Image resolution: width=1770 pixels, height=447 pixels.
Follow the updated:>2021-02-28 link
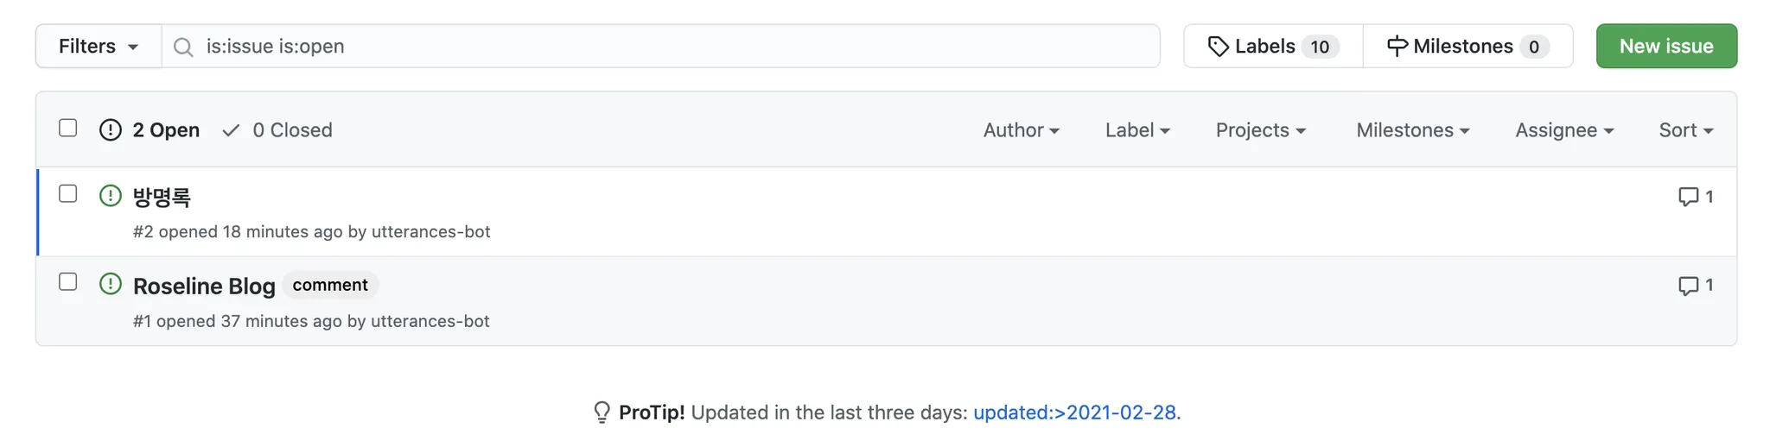click(x=1074, y=412)
